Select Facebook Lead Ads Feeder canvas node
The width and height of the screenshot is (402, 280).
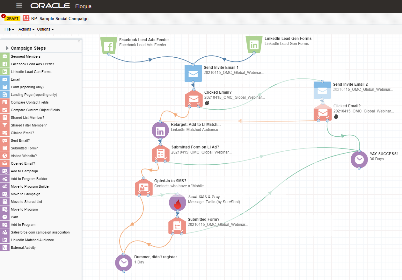coord(109,45)
